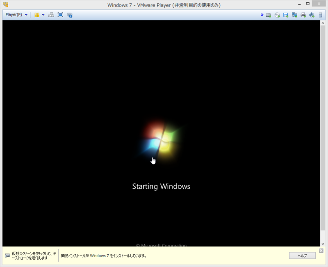Click the sound card speaker icon

point(312,15)
